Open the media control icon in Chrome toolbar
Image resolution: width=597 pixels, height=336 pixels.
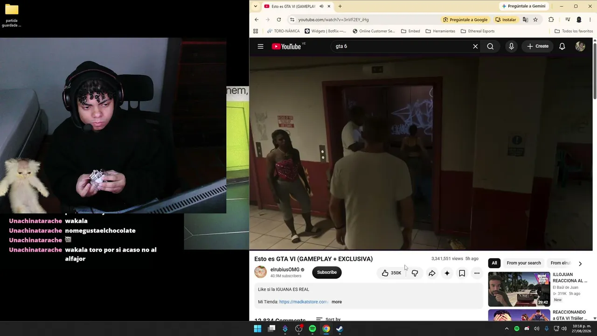point(568,20)
